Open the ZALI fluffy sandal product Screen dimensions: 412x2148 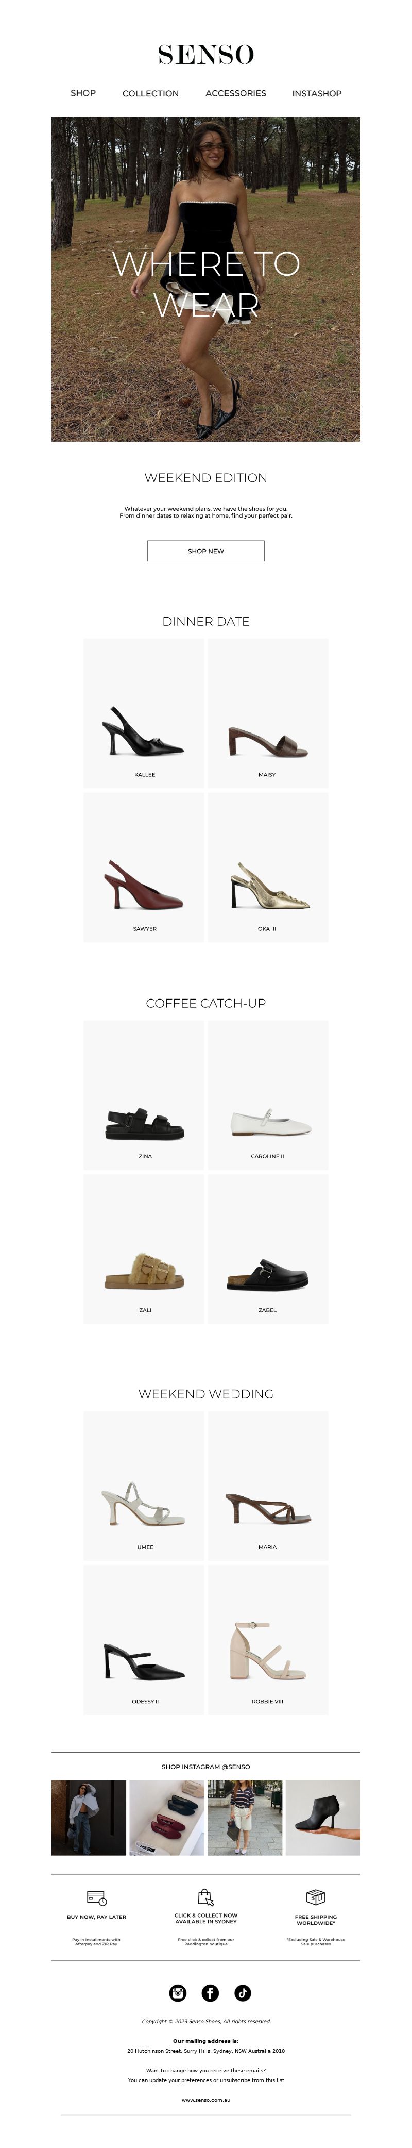[x=144, y=1248]
